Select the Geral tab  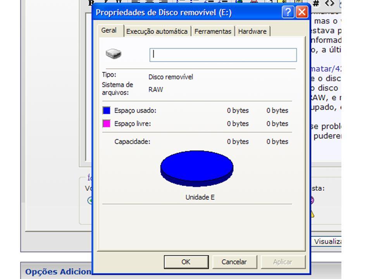pos(109,31)
